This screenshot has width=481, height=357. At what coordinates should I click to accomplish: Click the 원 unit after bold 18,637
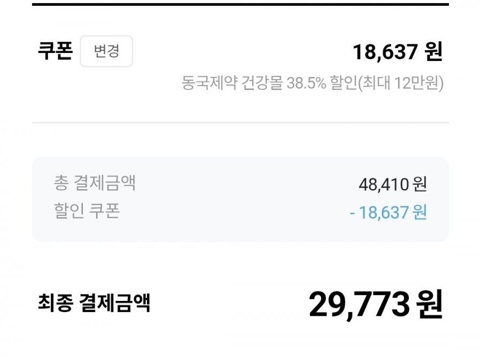[x=433, y=52]
